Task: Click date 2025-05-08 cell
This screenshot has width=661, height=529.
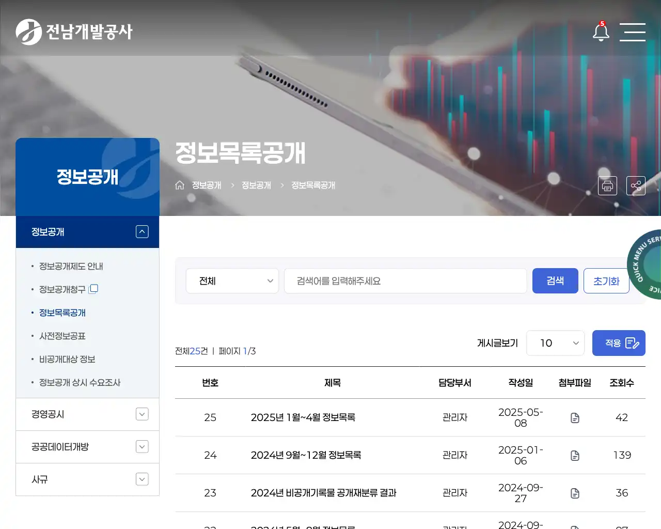Action: pos(521,417)
